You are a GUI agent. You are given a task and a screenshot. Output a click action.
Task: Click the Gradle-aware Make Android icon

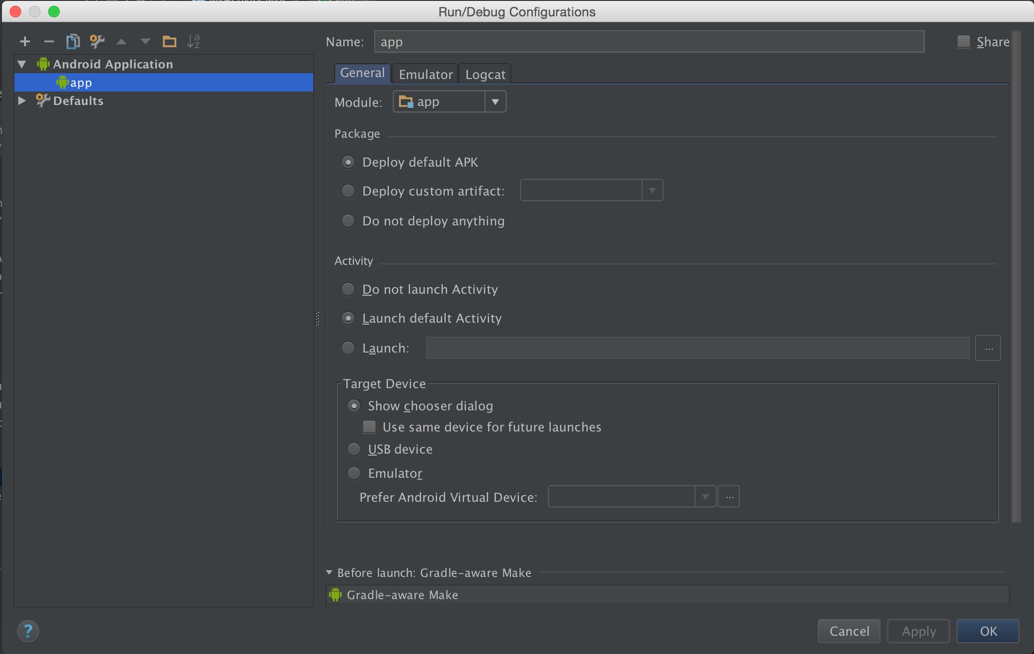[335, 595]
